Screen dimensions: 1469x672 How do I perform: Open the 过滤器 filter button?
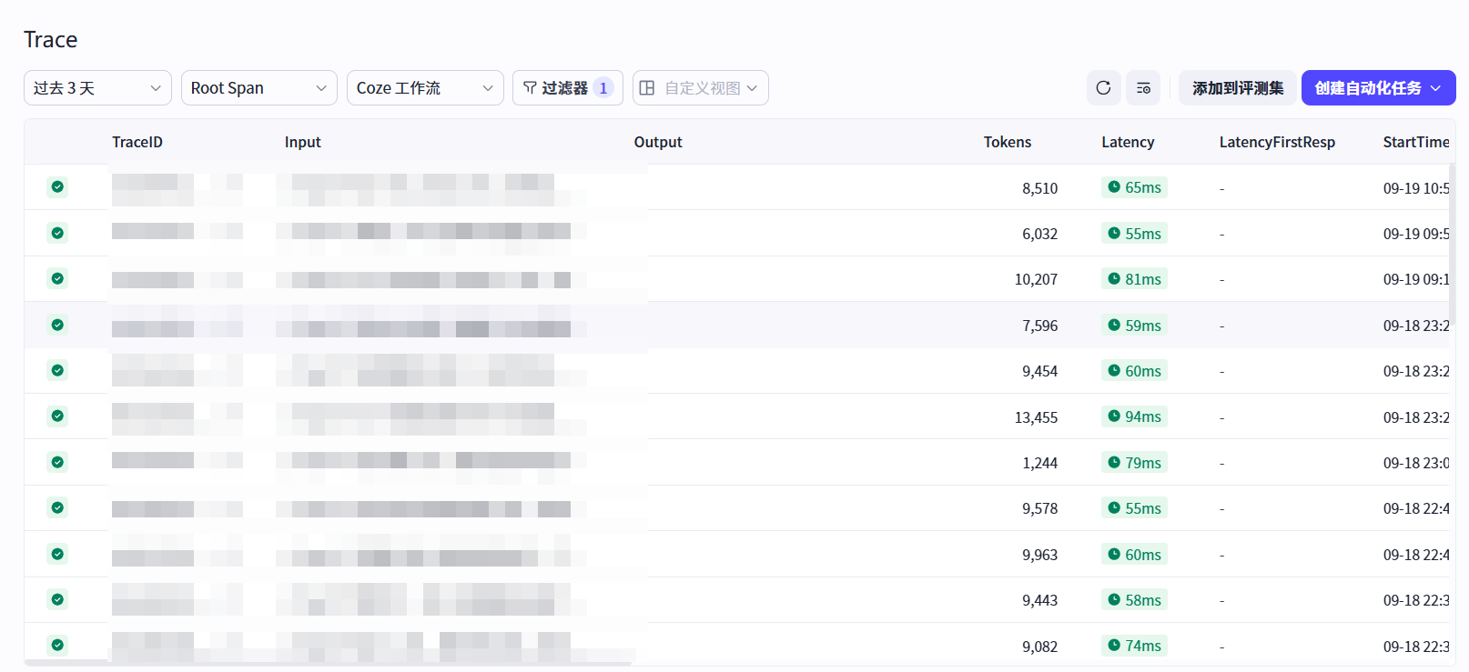pyautogui.click(x=568, y=88)
